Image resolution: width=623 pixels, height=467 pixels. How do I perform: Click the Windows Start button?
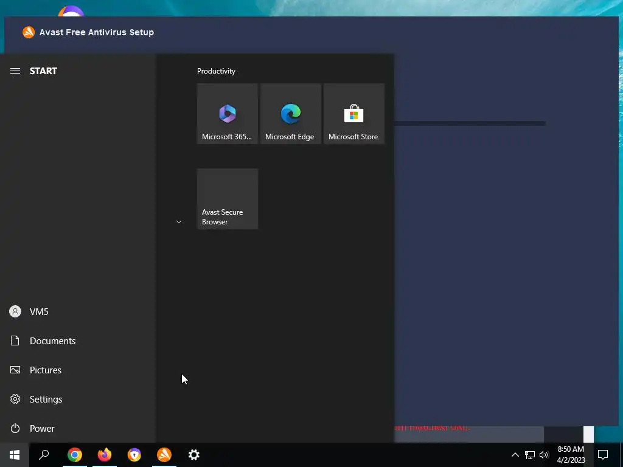point(15,455)
